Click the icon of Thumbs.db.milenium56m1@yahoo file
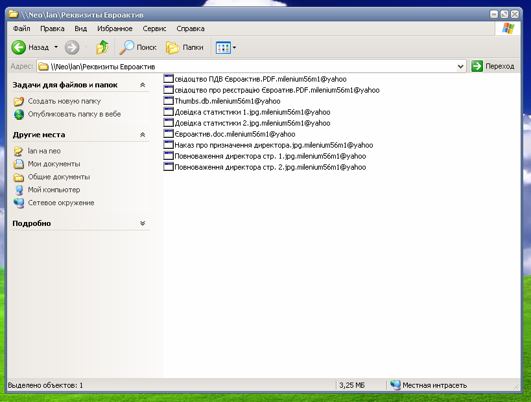531x402 pixels. pos(169,101)
